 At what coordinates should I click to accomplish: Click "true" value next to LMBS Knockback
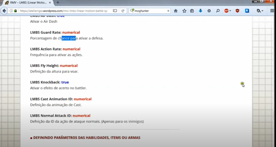(x=65, y=82)
